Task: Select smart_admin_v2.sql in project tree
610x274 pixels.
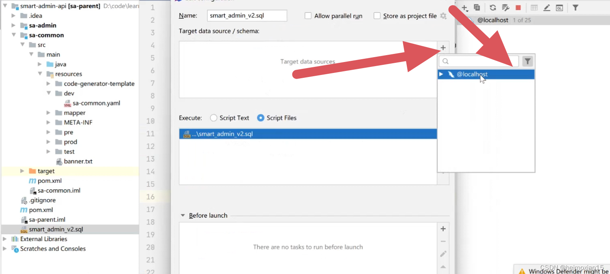Action: [x=56, y=229]
